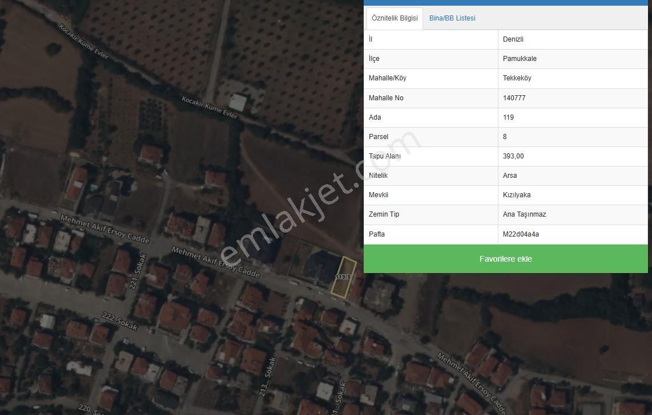This screenshot has height=415, width=652.
Task: Click the Nitelik value Arsa
Action: point(510,176)
